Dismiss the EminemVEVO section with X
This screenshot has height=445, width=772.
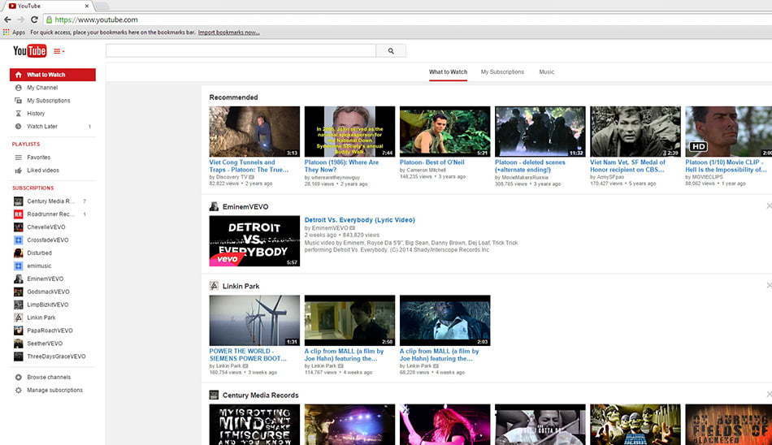pos(769,205)
